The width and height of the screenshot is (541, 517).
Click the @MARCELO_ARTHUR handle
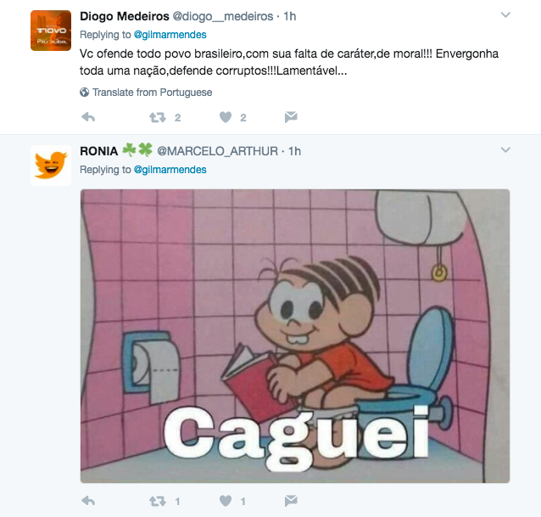[x=217, y=151]
